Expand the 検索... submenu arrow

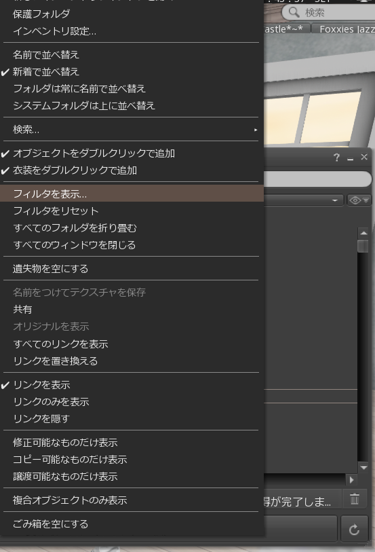click(256, 130)
